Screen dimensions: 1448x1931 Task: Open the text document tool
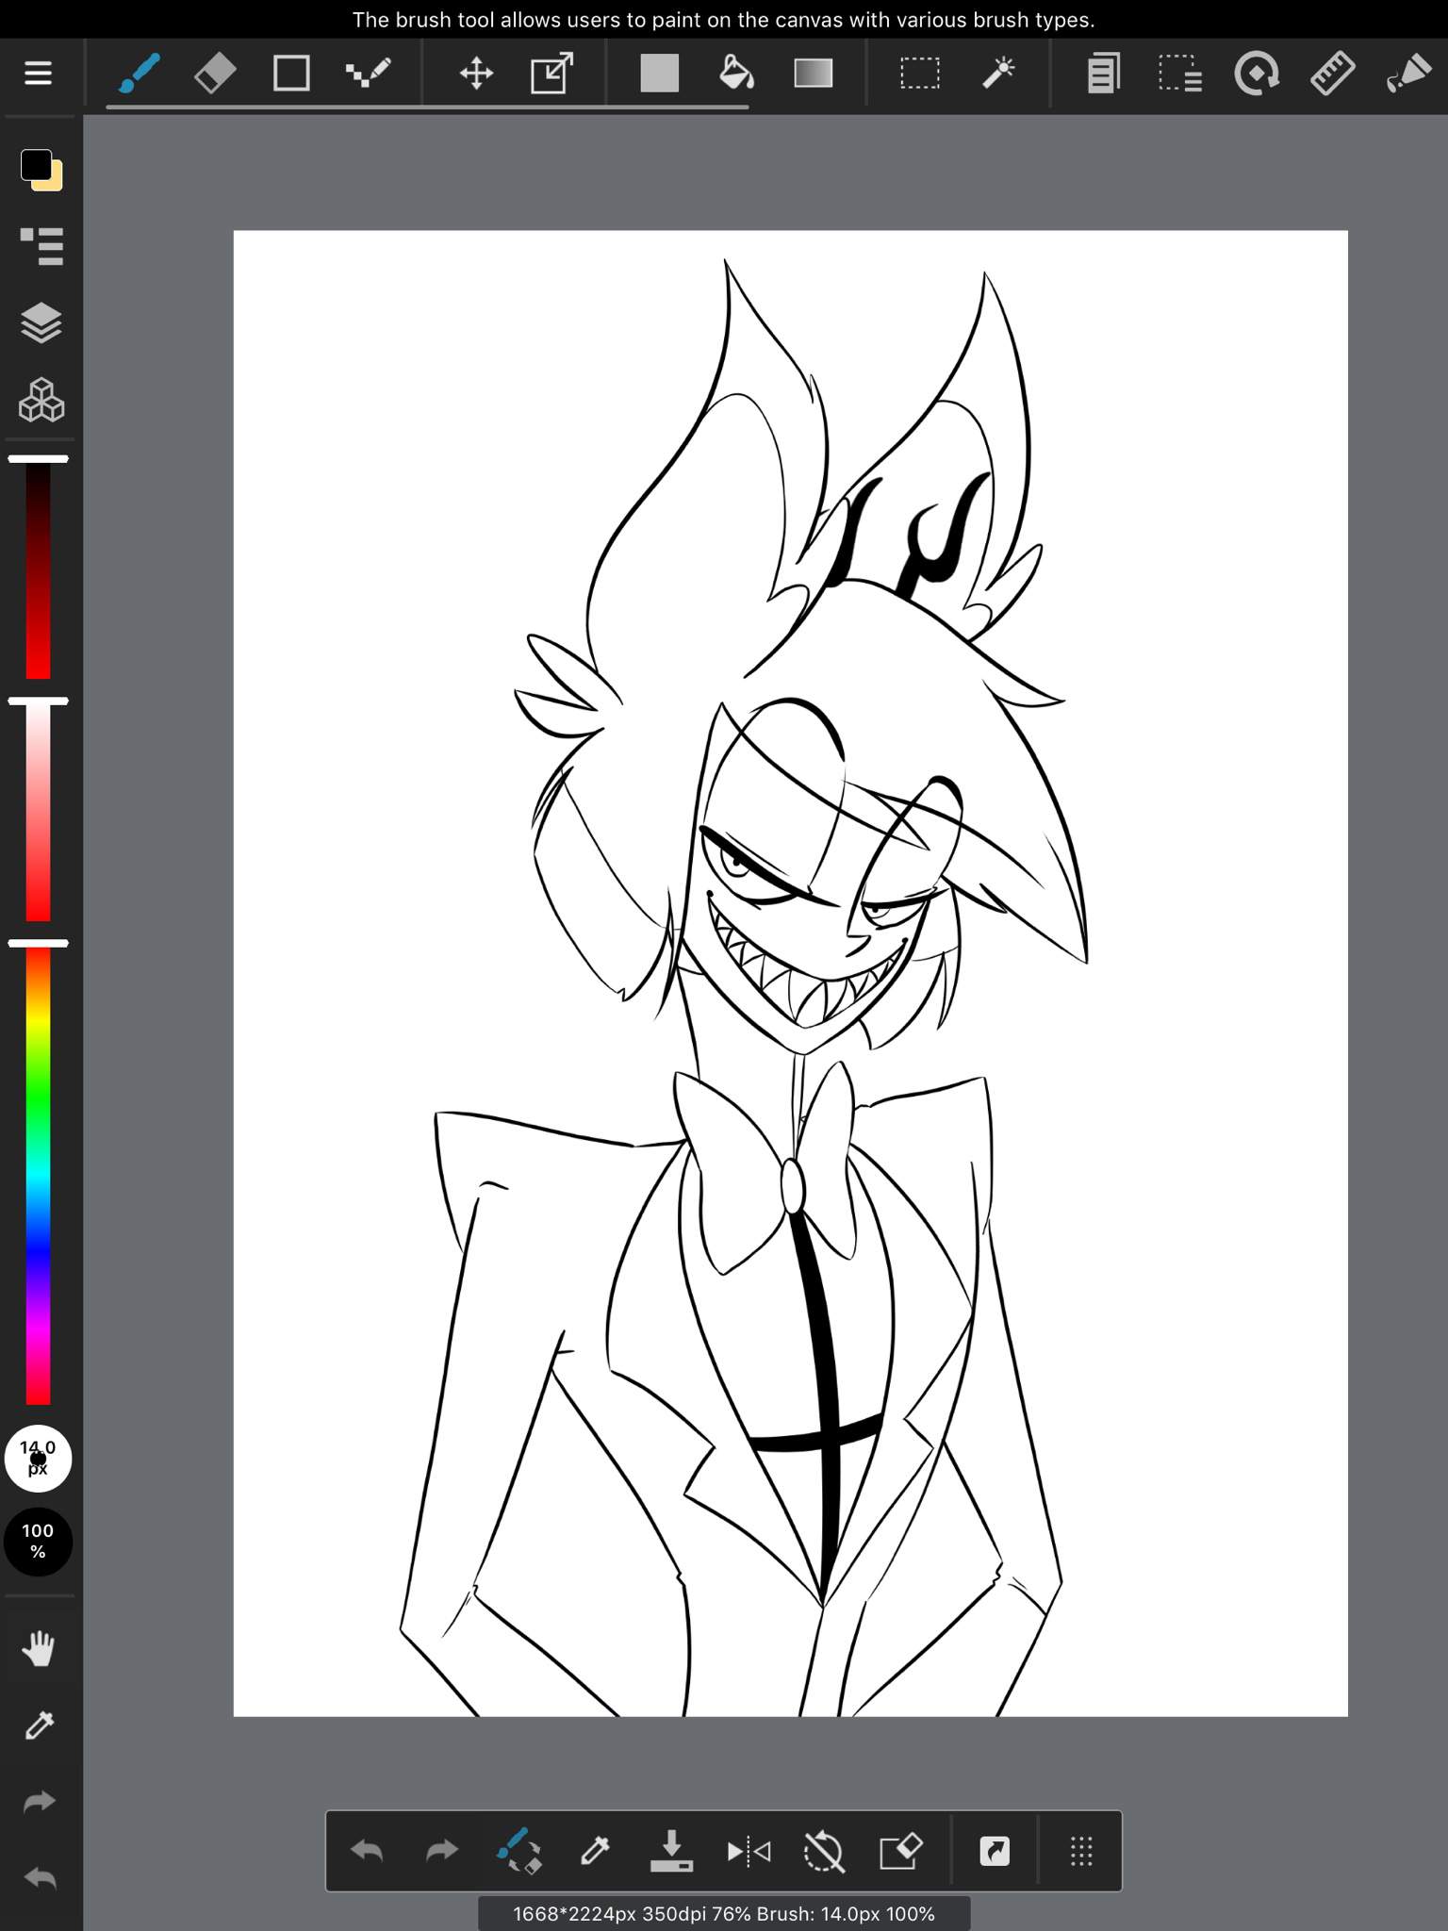1104,73
